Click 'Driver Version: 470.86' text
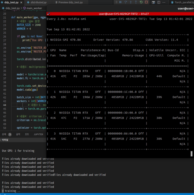 tap(113, 40)
